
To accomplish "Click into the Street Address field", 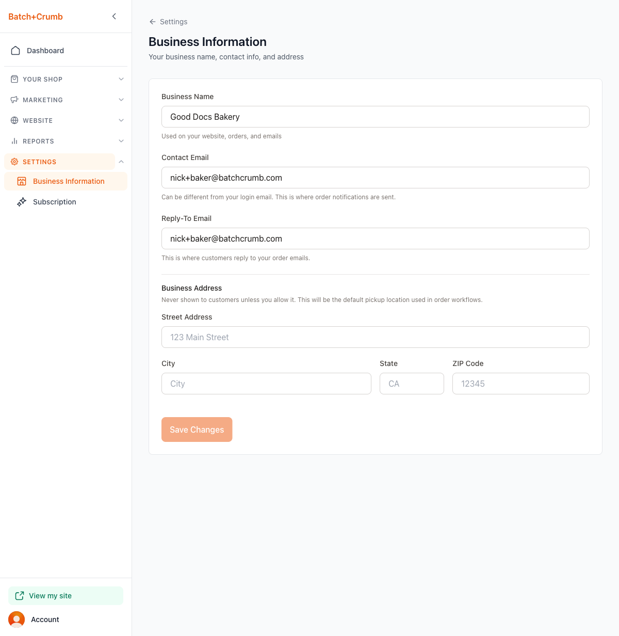I will (x=375, y=337).
